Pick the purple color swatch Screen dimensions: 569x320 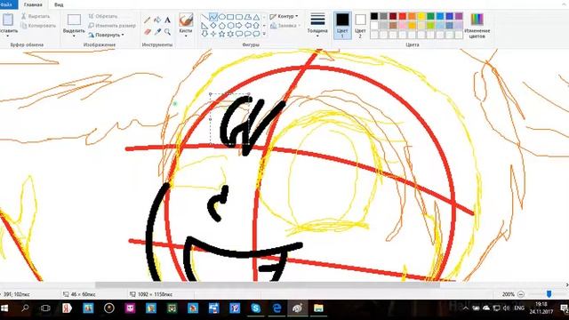tap(459, 16)
